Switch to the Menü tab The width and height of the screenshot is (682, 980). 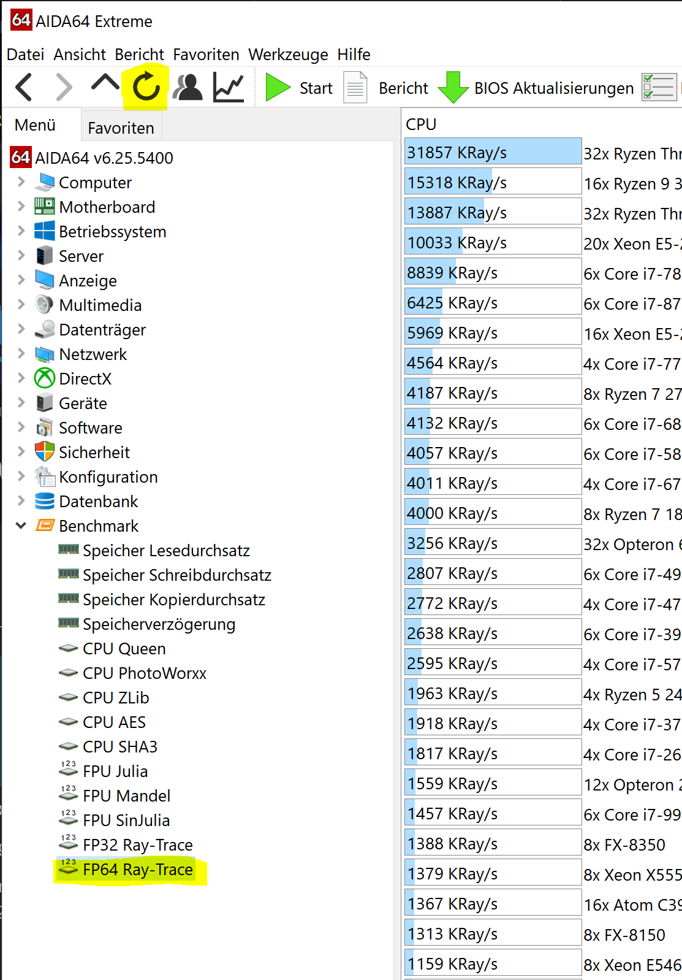[x=35, y=125]
